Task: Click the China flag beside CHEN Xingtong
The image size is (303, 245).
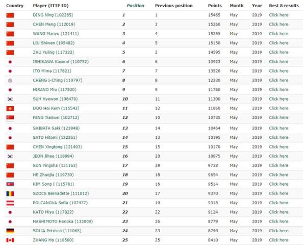Action: click(10, 147)
